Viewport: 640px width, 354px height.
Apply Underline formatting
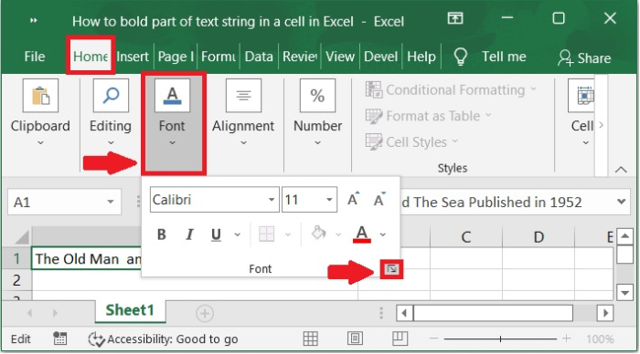[x=216, y=234]
